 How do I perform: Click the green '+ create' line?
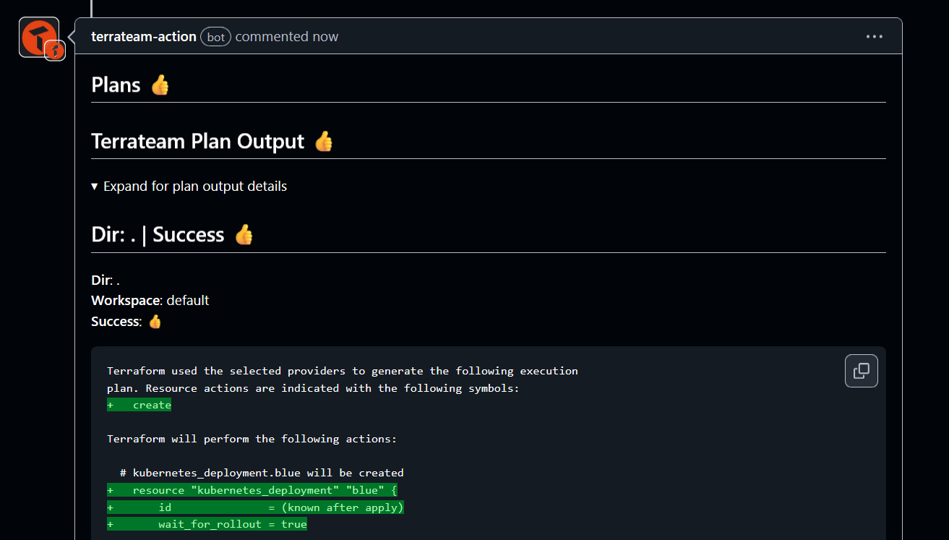[x=139, y=405]
